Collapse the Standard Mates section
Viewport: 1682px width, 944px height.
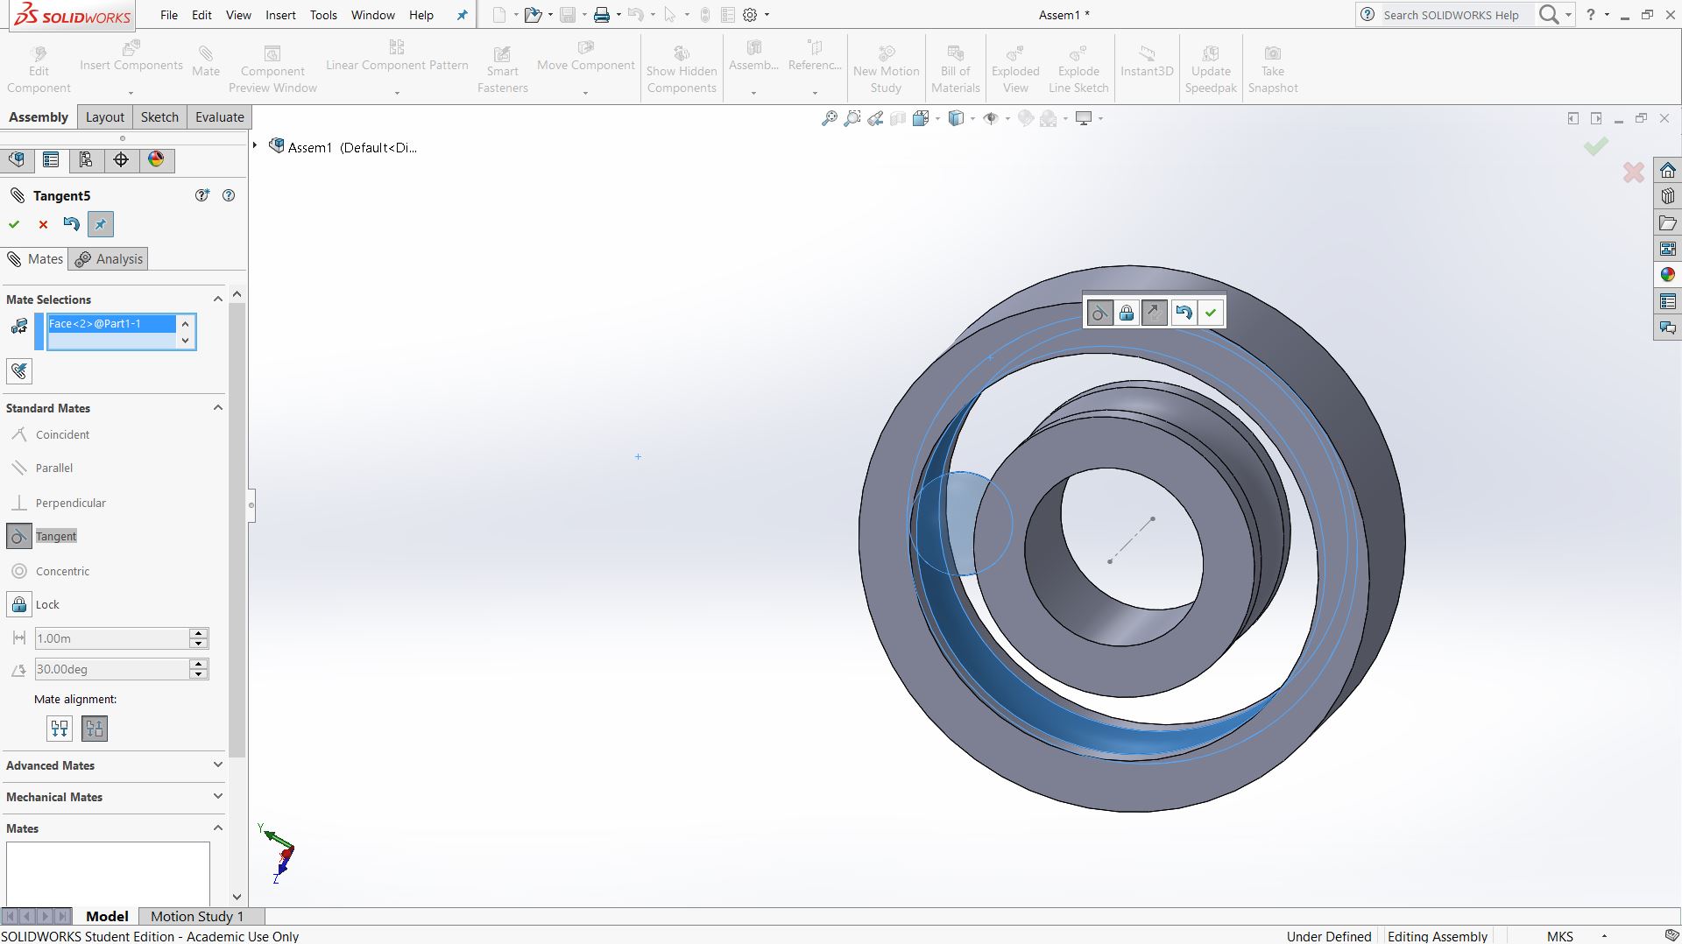click(217, 408)
